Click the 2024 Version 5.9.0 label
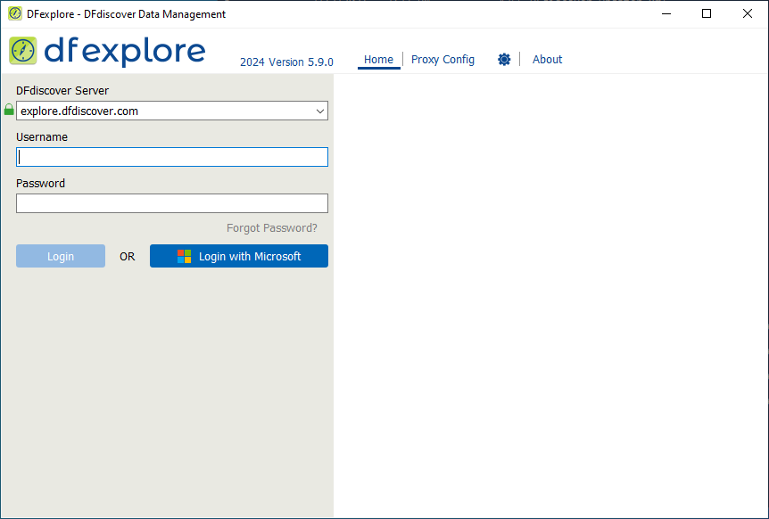 (x=286, y=62)
